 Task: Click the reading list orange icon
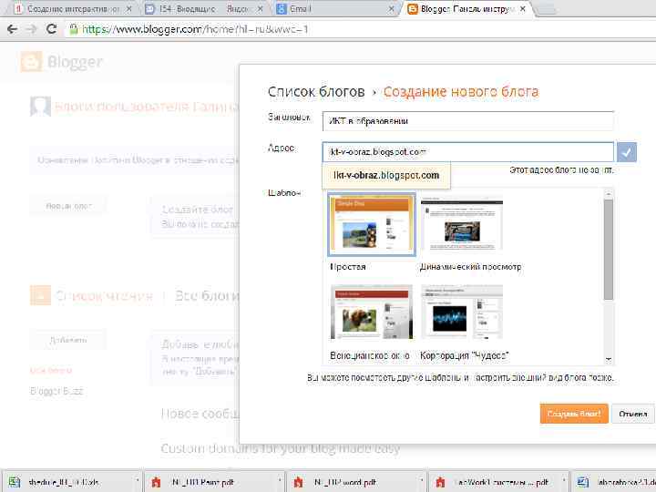click(41, 295)
